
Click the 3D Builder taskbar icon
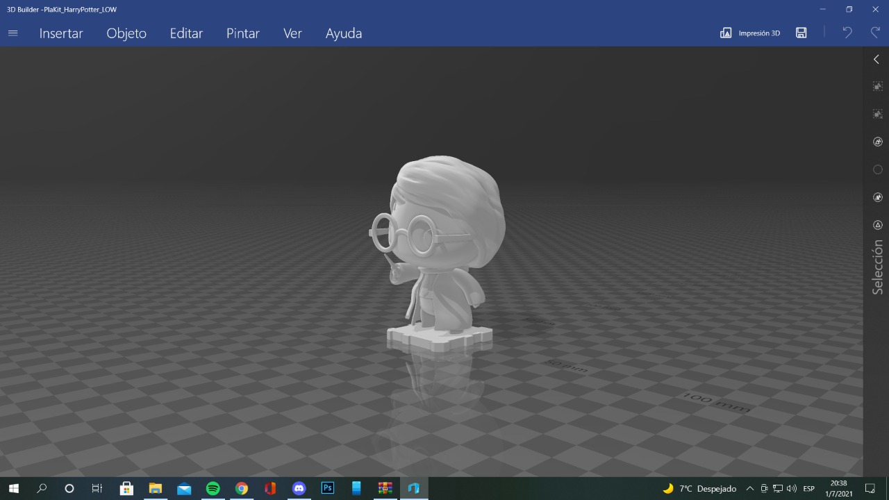tap(414, 488)
